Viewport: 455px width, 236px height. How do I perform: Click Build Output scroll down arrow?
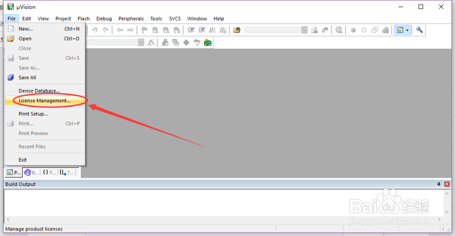[x=447, y=212]
